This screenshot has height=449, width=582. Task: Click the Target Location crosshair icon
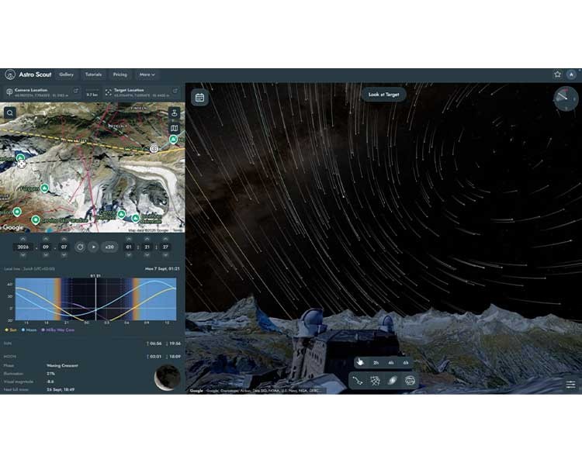[x=109, y=92]
